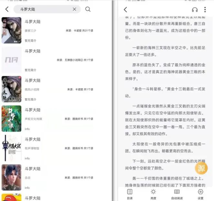
Task: Open the 亮度 brightness control
Action: pyautogui.click(x=153, y=194)
